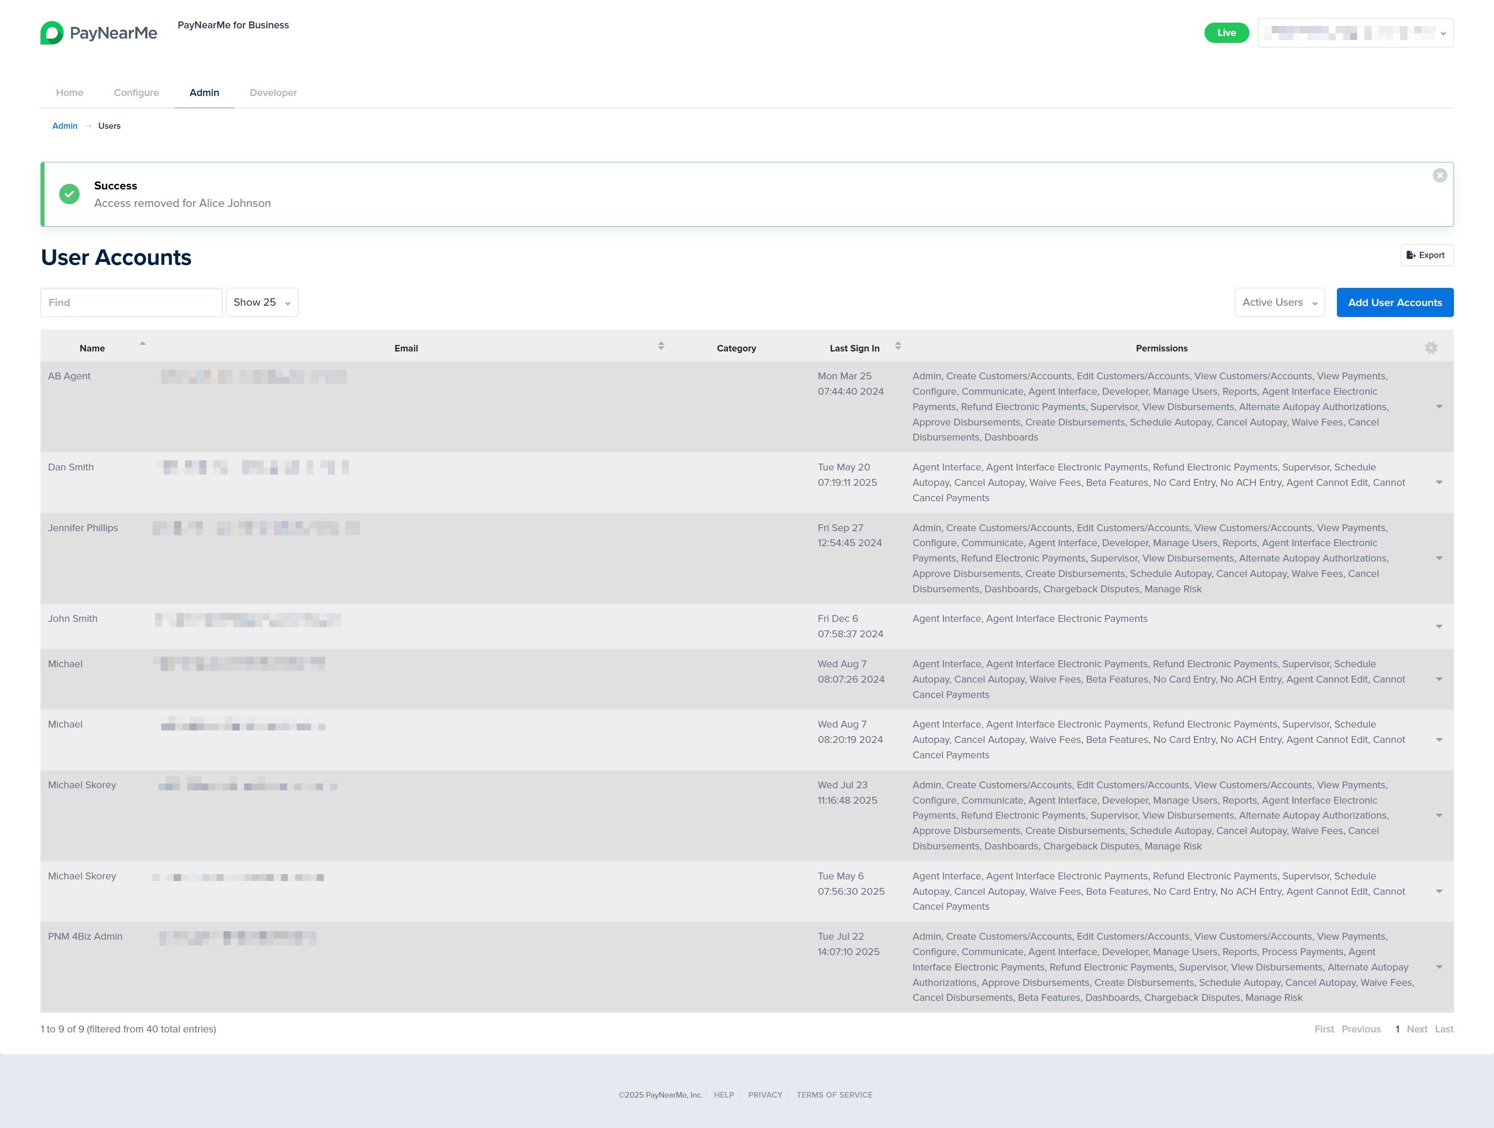This screenshot has height=1128, width=1494.
Task: Open the account selector dropdown at top
Action: tap(1356, 32)
